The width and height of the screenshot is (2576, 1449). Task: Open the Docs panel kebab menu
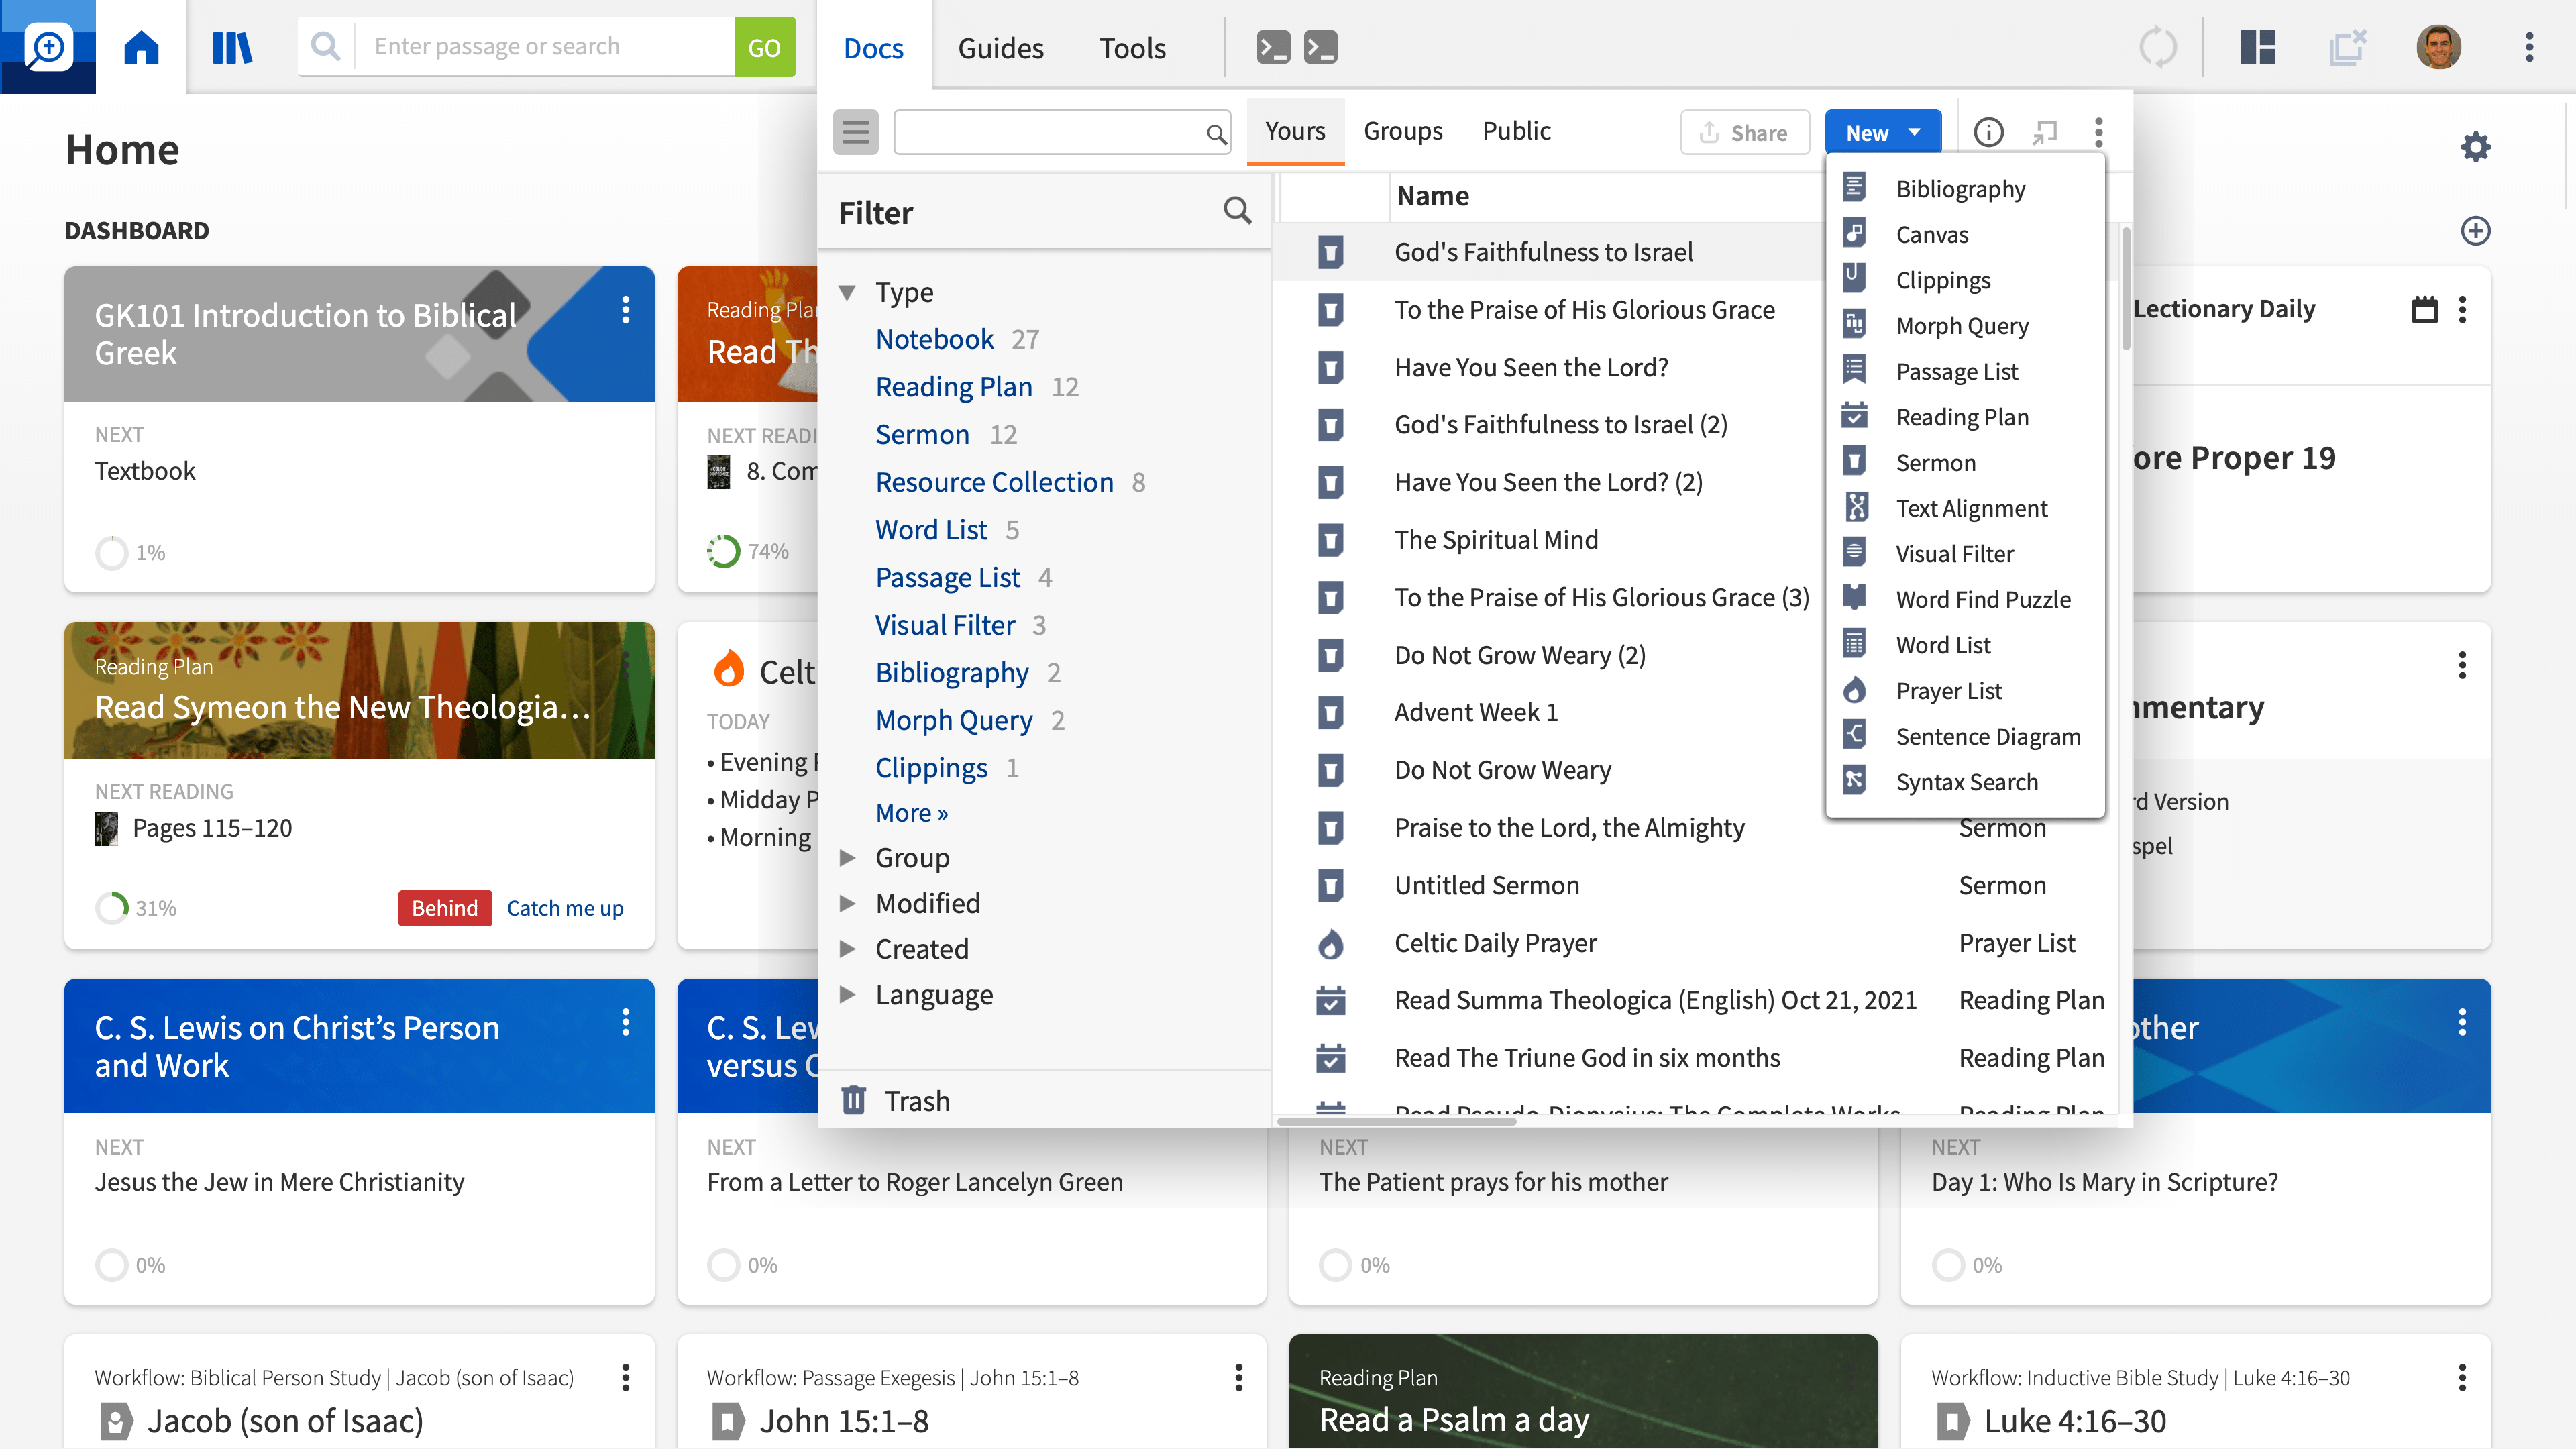coord(2099,132)
